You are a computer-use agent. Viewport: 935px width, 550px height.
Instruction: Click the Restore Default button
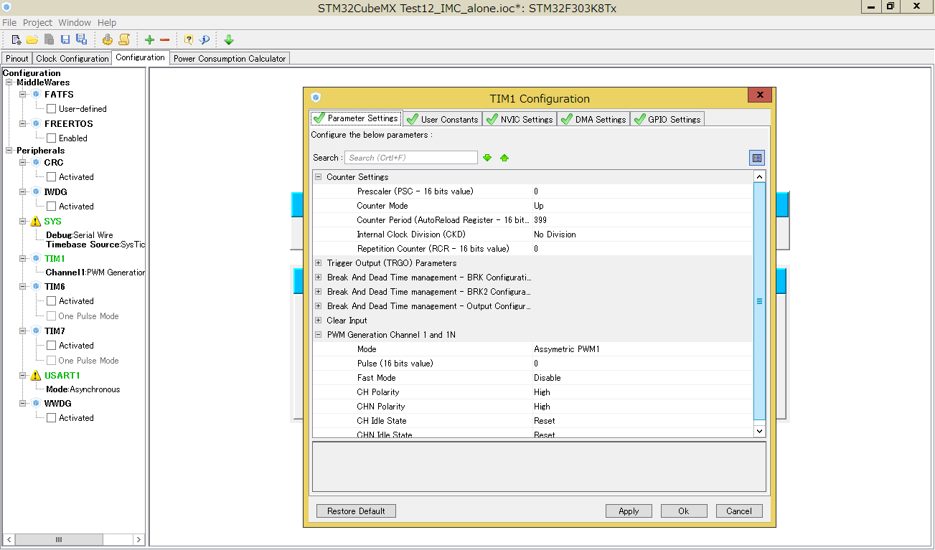(356, 511)
